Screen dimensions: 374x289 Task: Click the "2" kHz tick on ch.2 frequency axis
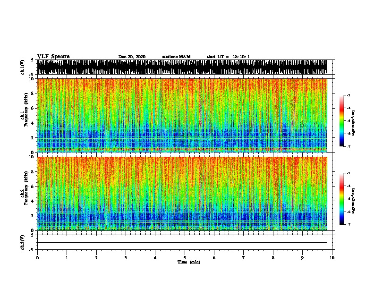33,216
